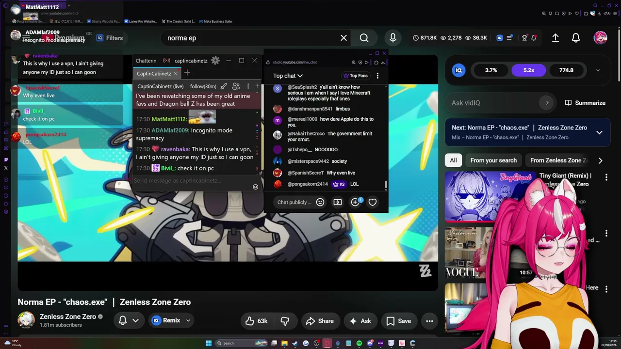The width and height of the screenshot is (621, 349).
Task: Dislike the video with the thumbs-down icon
Action: pyautogui.click(x=285, y=321)
